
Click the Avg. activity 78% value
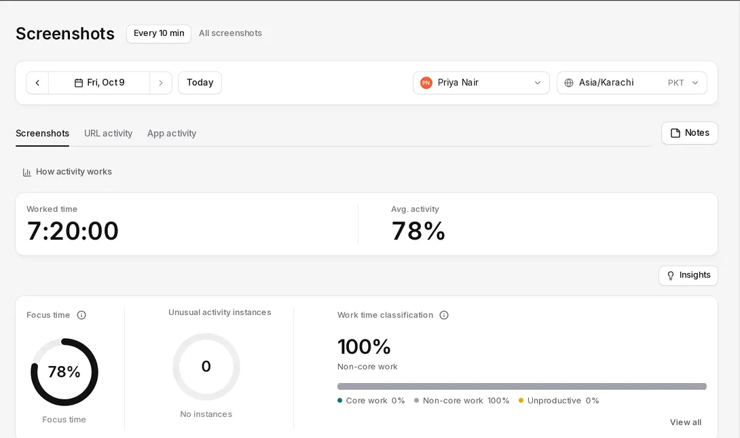tap(418, 232)
